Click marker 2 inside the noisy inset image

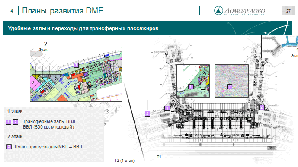click(230, 87)
